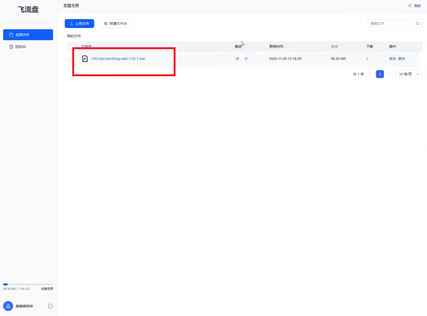Click the 上传文件 upload button

pyautogui.click(x=79, y=24)
